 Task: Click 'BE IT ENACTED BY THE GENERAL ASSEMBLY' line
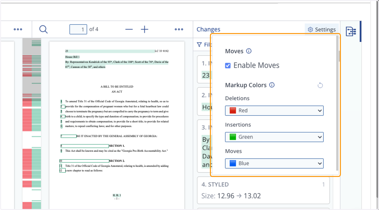pos(117,136)
